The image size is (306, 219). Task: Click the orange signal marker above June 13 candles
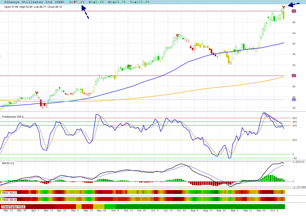[129, 66]
